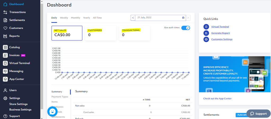Open Reports in sidebar
This screenshot has width=271, height=119.
[14, 36]
